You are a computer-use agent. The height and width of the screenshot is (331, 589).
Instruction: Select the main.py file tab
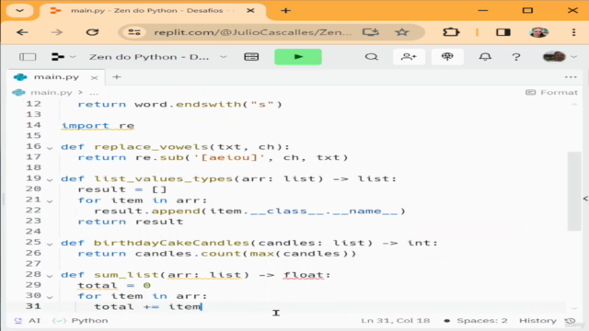56,77
